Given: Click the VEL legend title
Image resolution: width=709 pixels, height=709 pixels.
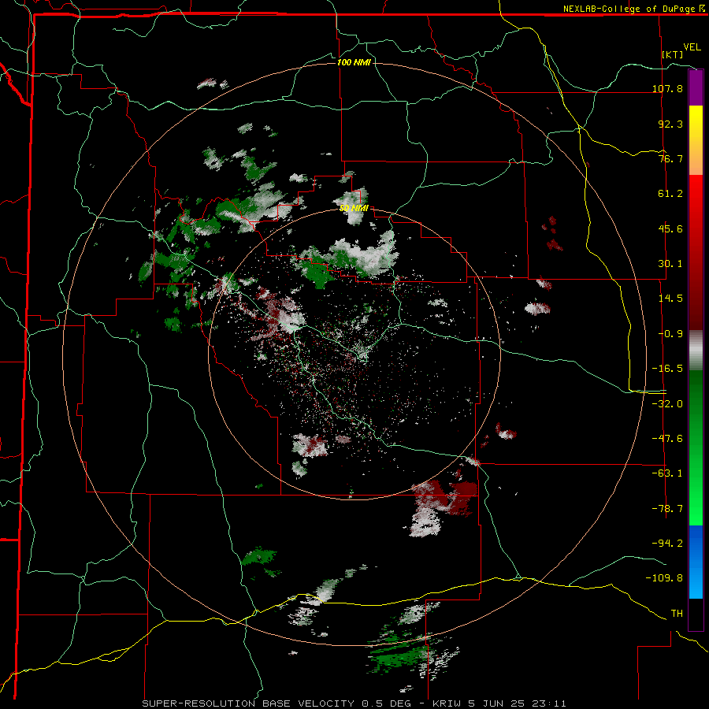Looking at the screenshot, I should tap(692, 47).
